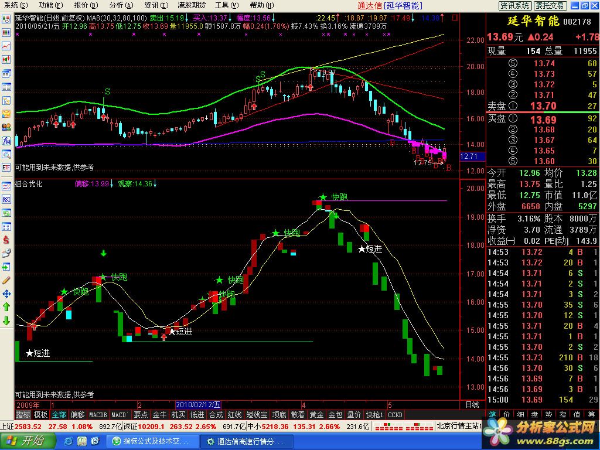600x450 pixels.
Task: Switch to the 快枪1 indicator tab
Action: (374, 415)
